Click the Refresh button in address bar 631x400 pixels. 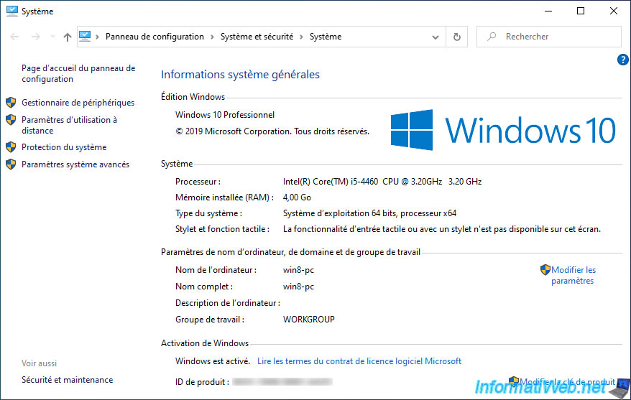[456, 37]
